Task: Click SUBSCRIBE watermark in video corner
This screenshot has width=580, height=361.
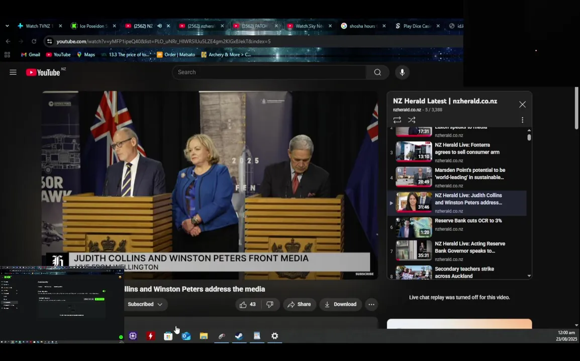Action: click(364, 274)
